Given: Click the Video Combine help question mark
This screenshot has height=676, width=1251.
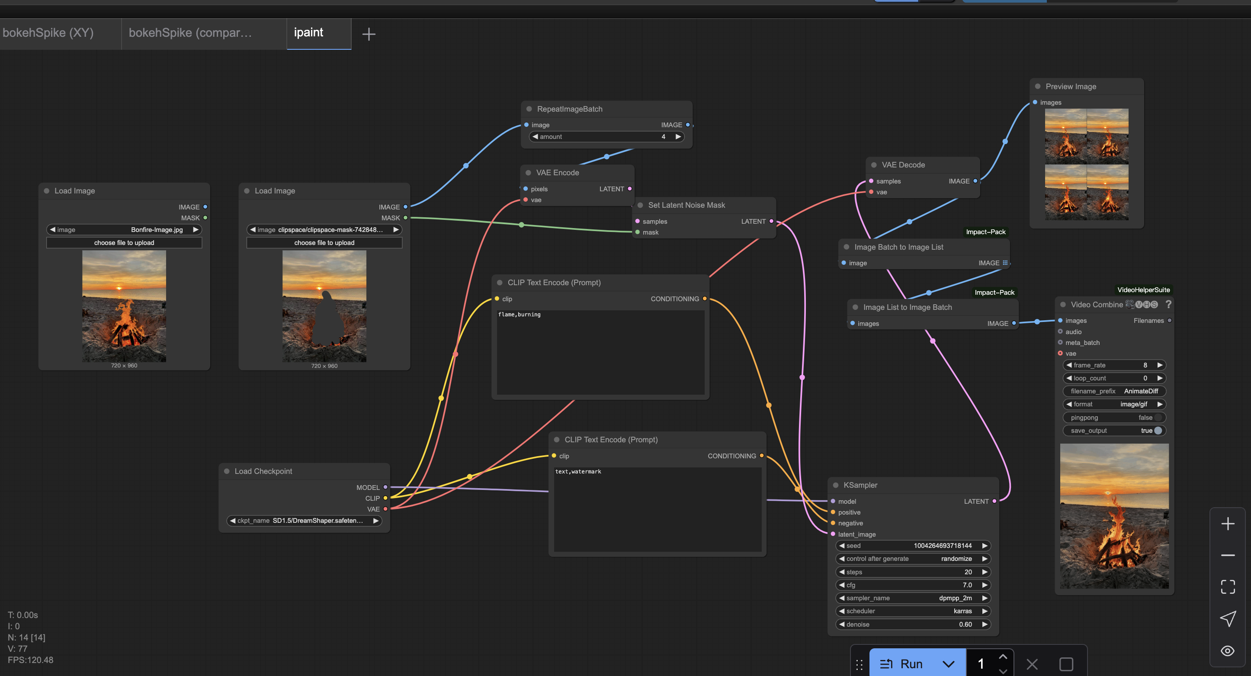Looking at the screenshot, I should pos(1168,304).
